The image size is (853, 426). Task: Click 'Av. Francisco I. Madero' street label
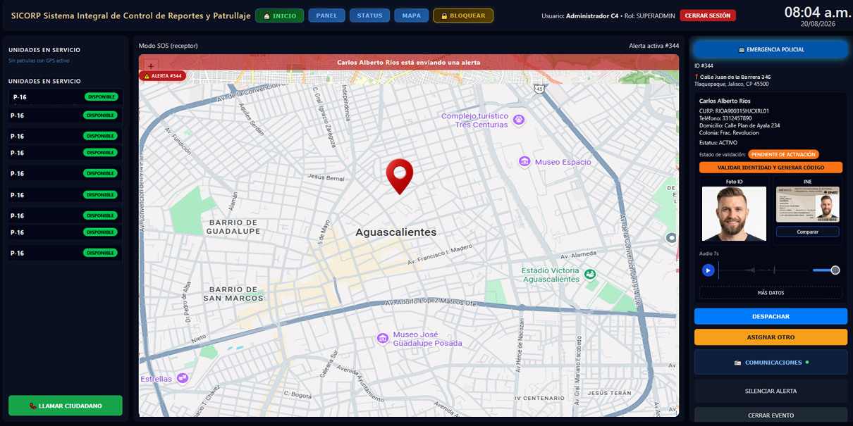440,256
